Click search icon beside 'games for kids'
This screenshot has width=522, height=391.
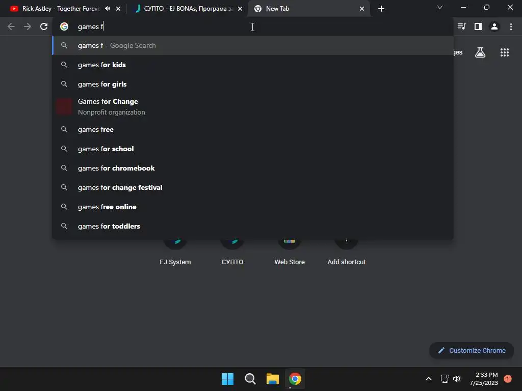click(64, 65)
